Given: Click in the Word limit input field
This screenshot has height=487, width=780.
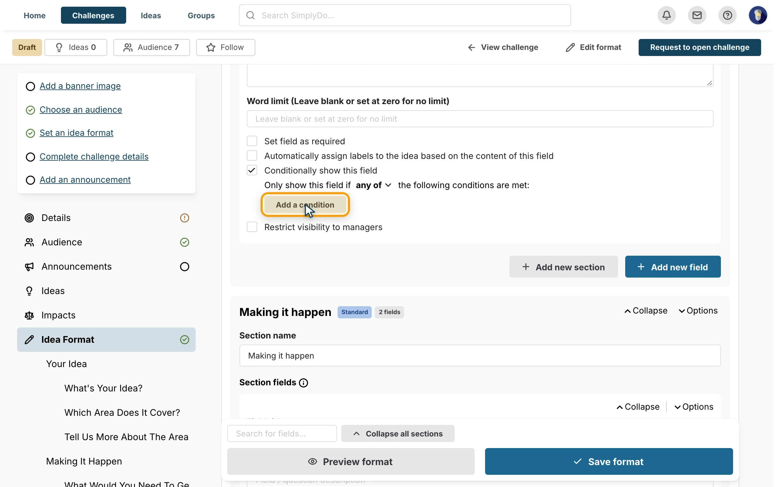Looking at the screenshot, I should tap(480, 119).
